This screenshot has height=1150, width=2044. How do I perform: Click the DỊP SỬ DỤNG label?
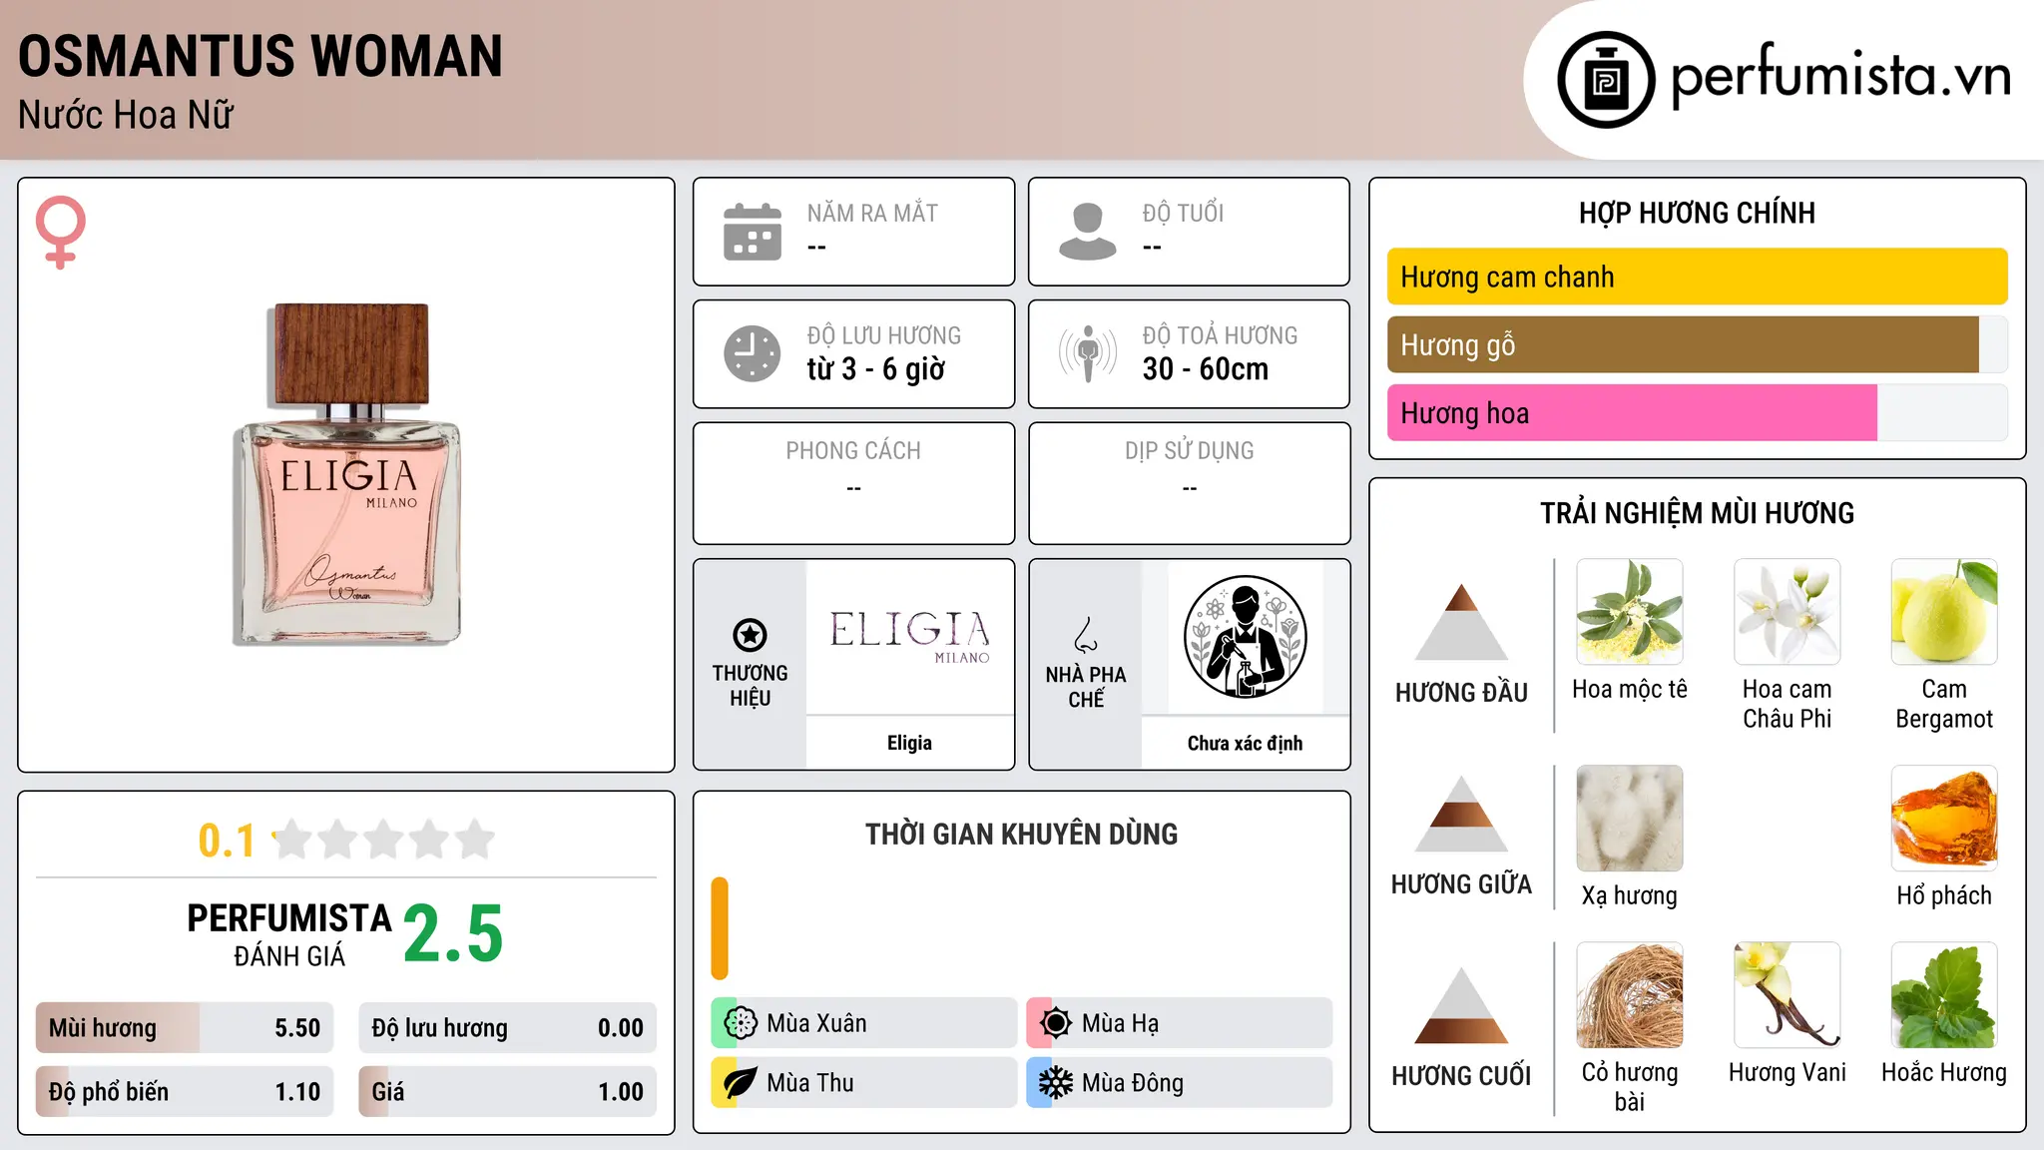[x=1189, y=451]
